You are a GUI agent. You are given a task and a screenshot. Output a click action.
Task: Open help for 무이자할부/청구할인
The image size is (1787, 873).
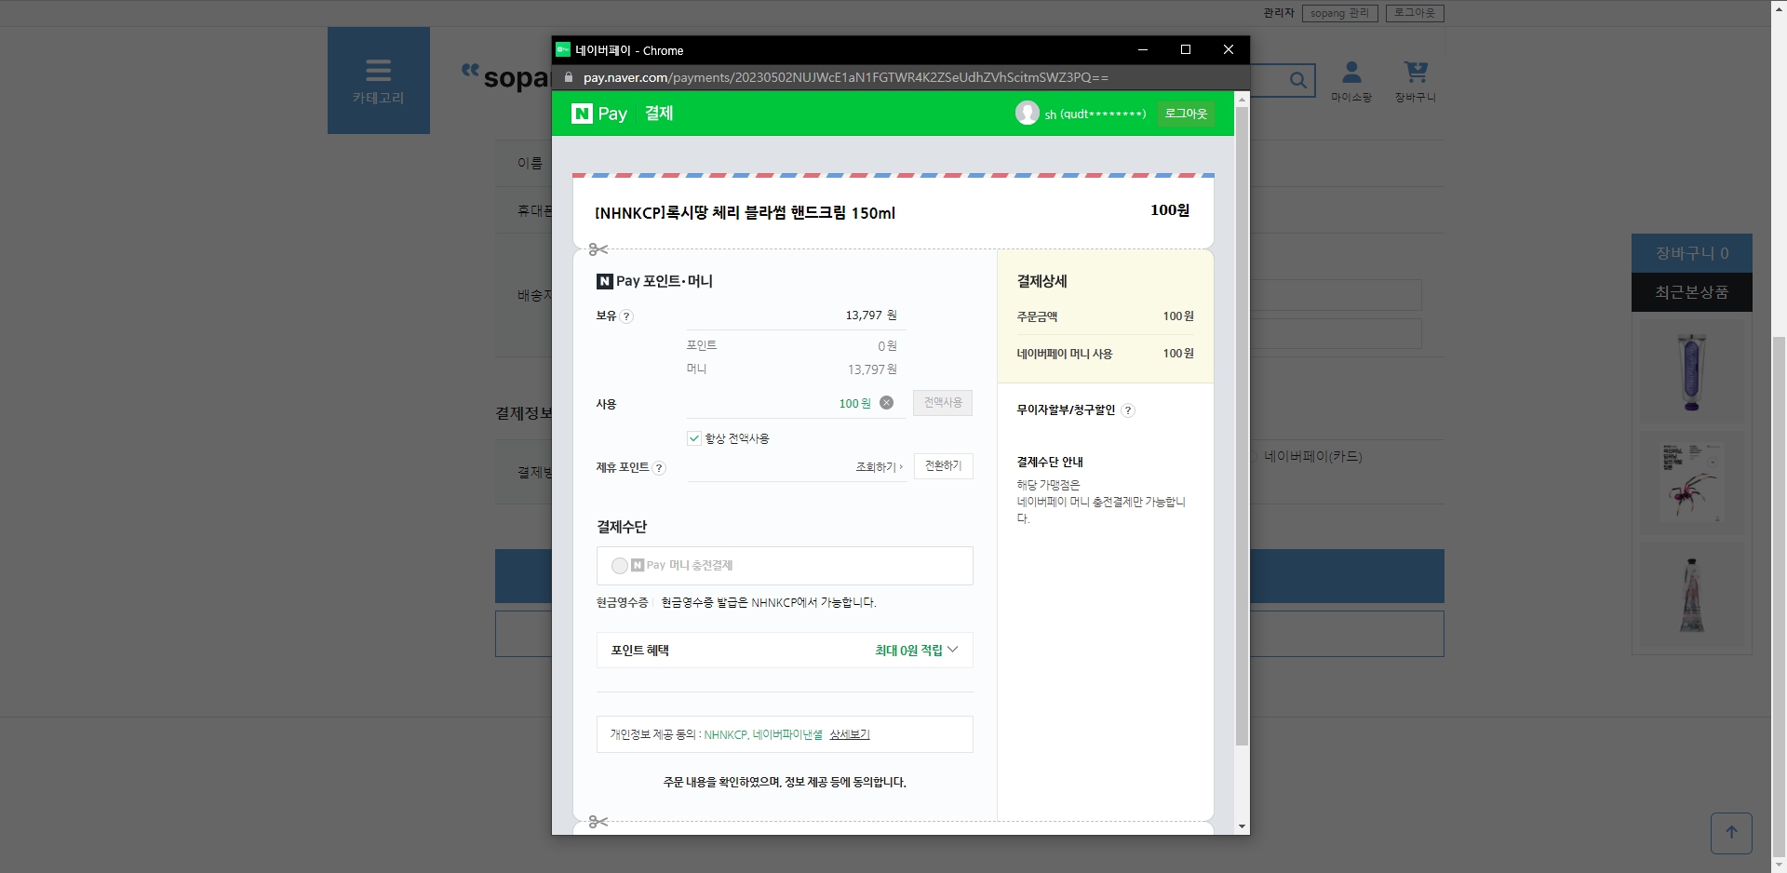tap(1128, 410)
